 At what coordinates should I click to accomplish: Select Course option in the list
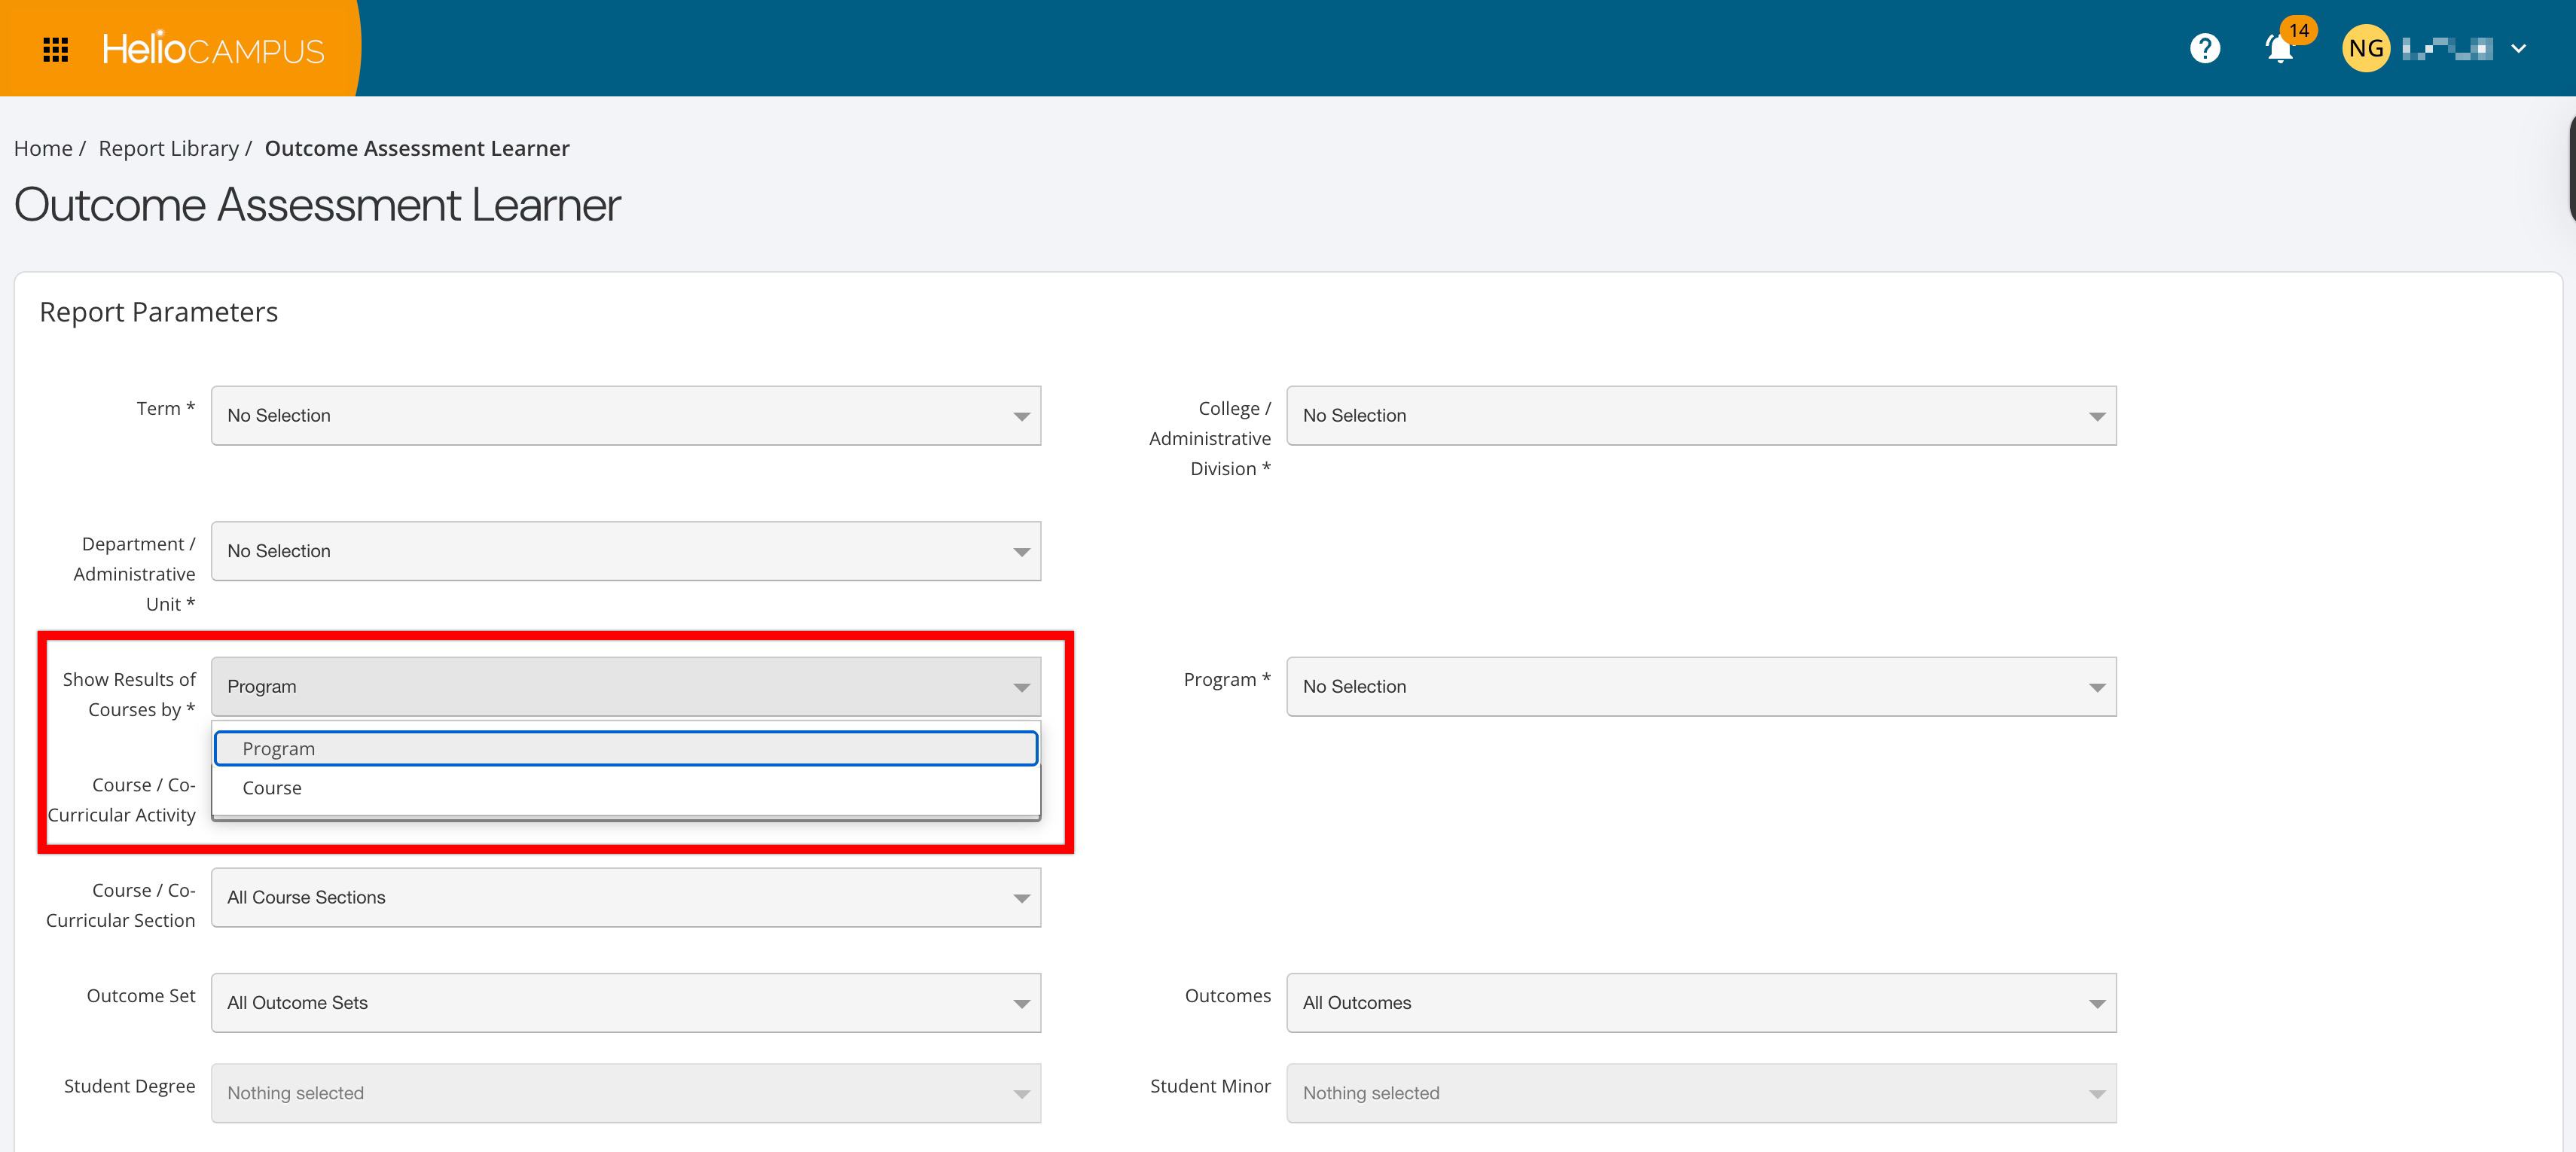point(625,788)
